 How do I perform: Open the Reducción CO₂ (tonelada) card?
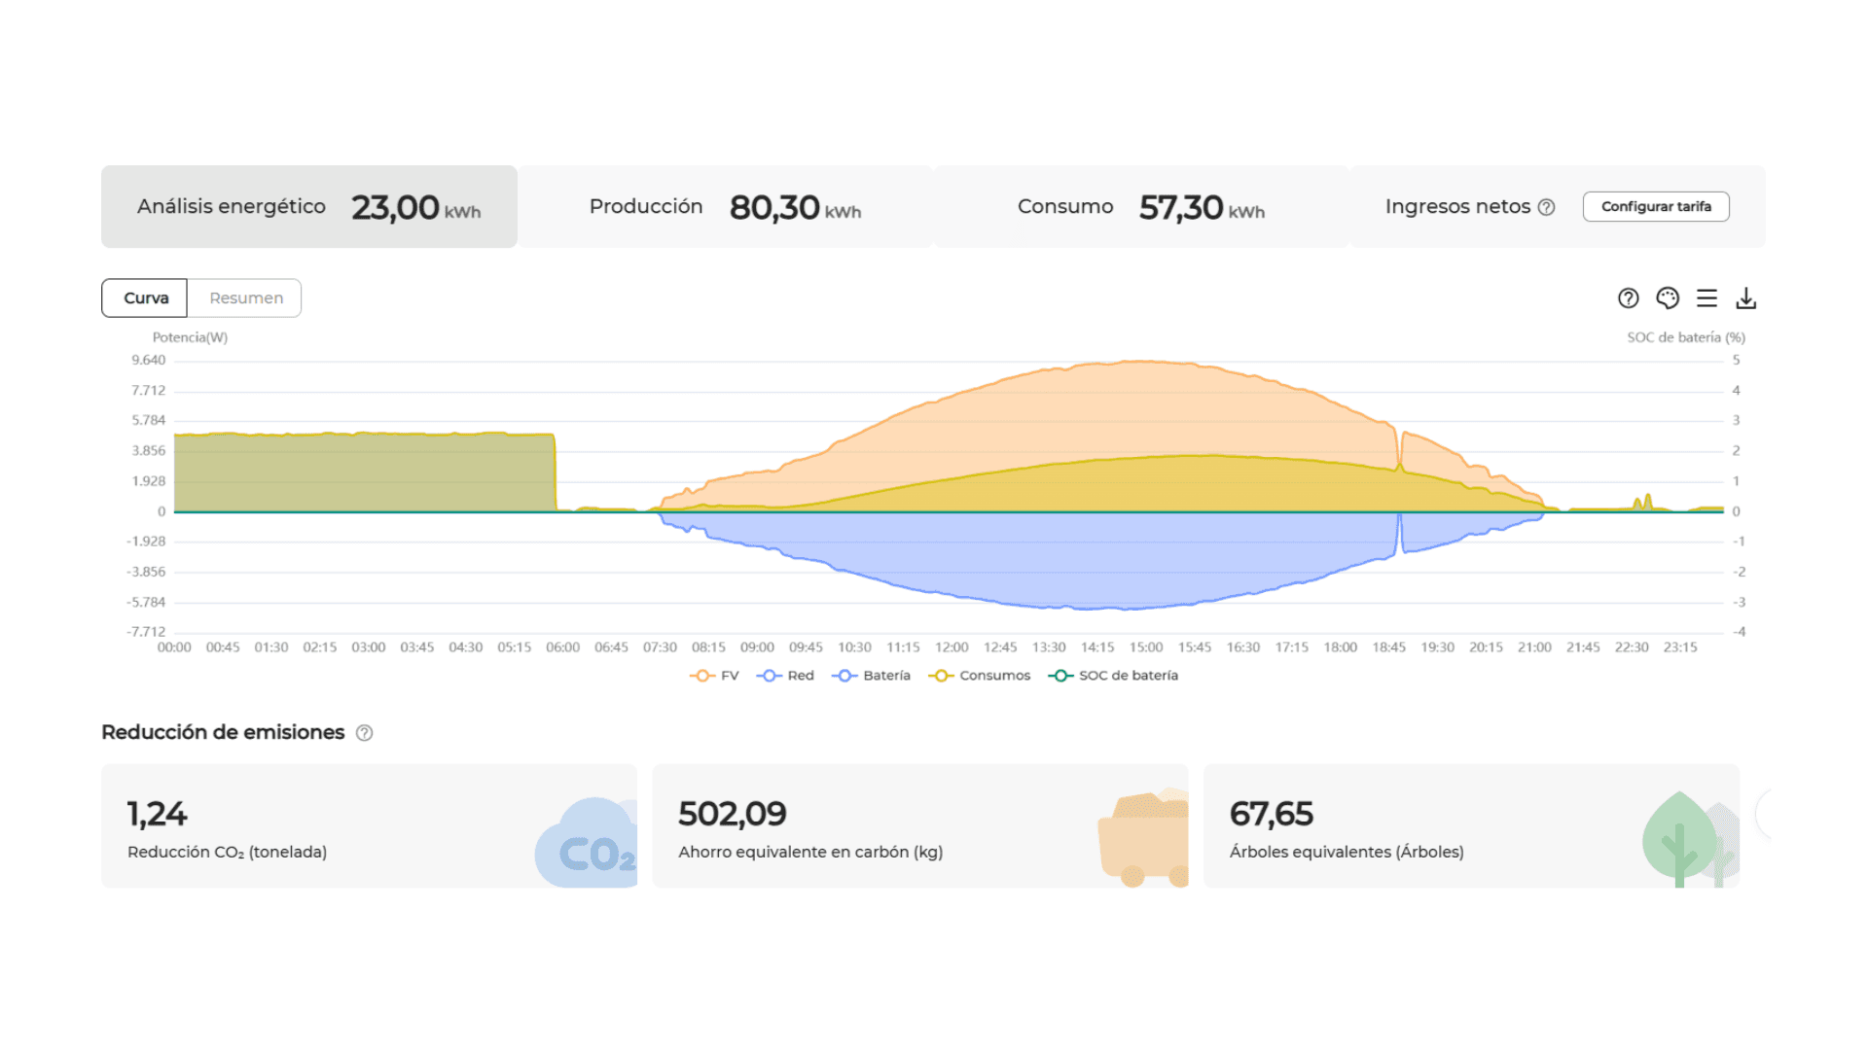(369, 825)
